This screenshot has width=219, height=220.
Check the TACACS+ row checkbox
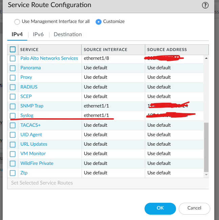tap(13, 125)
